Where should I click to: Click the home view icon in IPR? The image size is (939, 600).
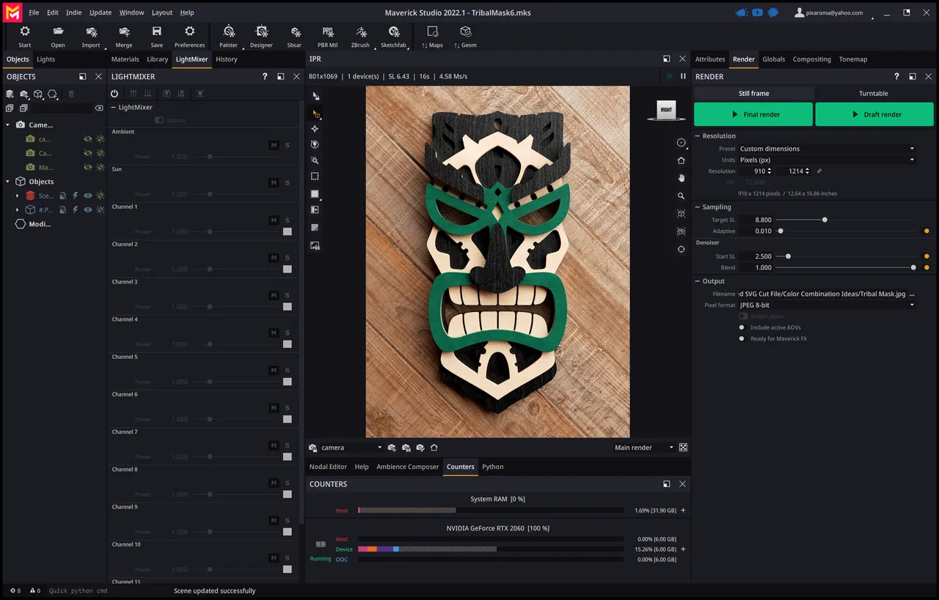[x=682, y=160]
